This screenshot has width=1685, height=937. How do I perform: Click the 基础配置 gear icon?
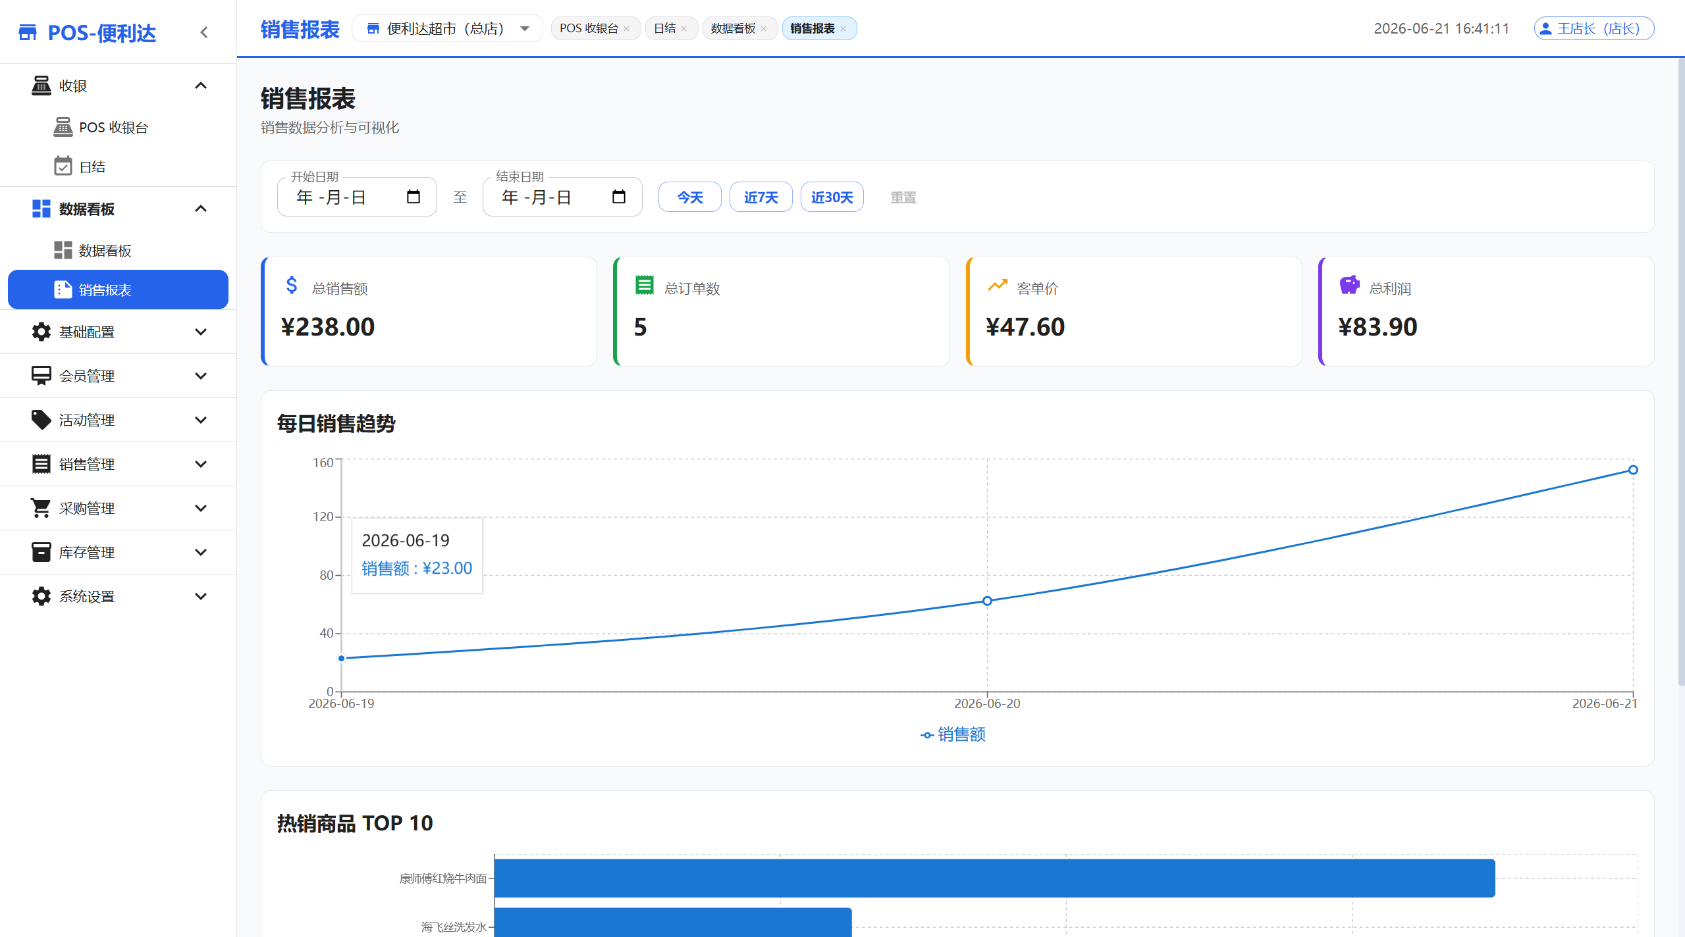(x=41, y=332)
